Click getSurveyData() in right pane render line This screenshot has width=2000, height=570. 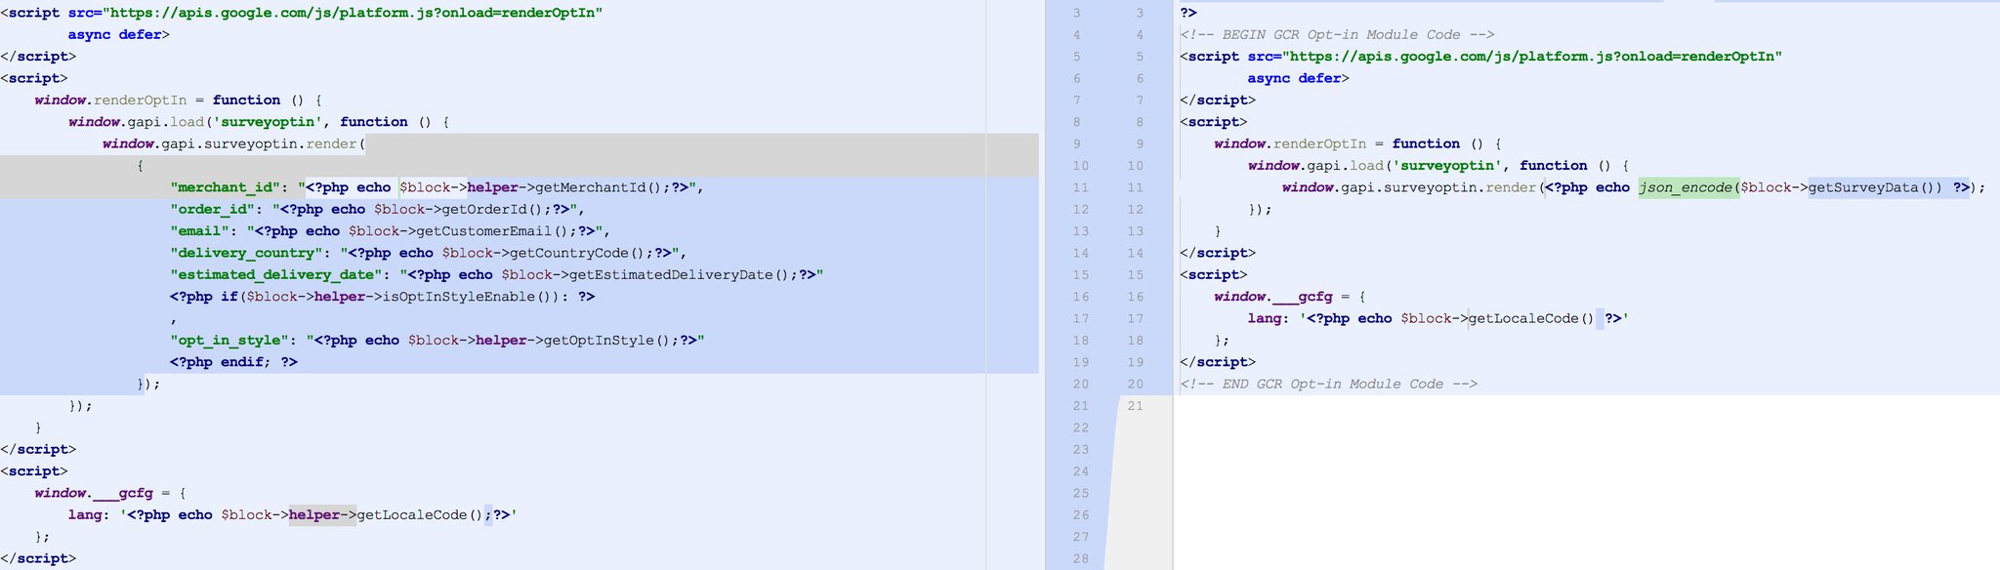pos(1875,187)
